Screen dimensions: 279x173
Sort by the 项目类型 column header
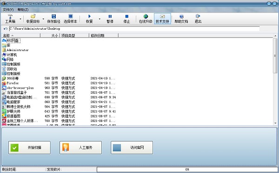coord(74,36)
